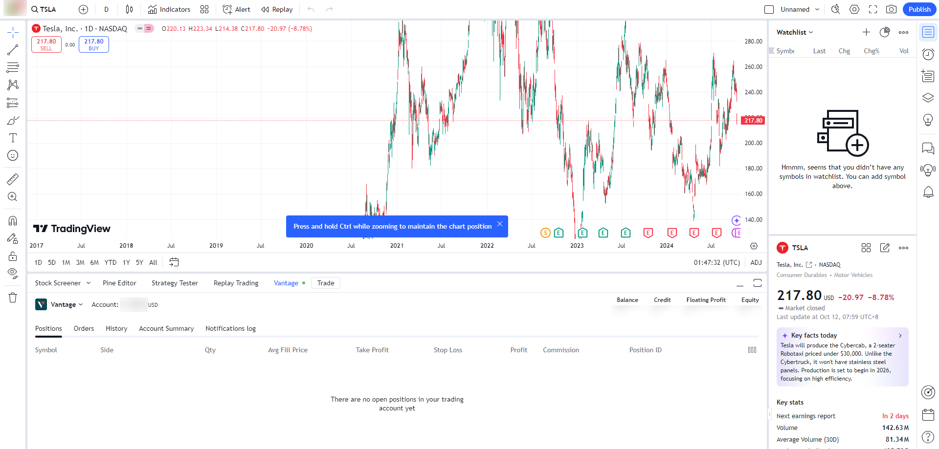Open the Measure ruler tool
Screen dimensions: 939x449
tap(13, 179)
